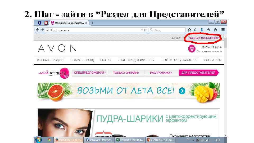Launch Chrome from the taskbar
This screenshot has width=254, height=143.
(x=49, y=140)
